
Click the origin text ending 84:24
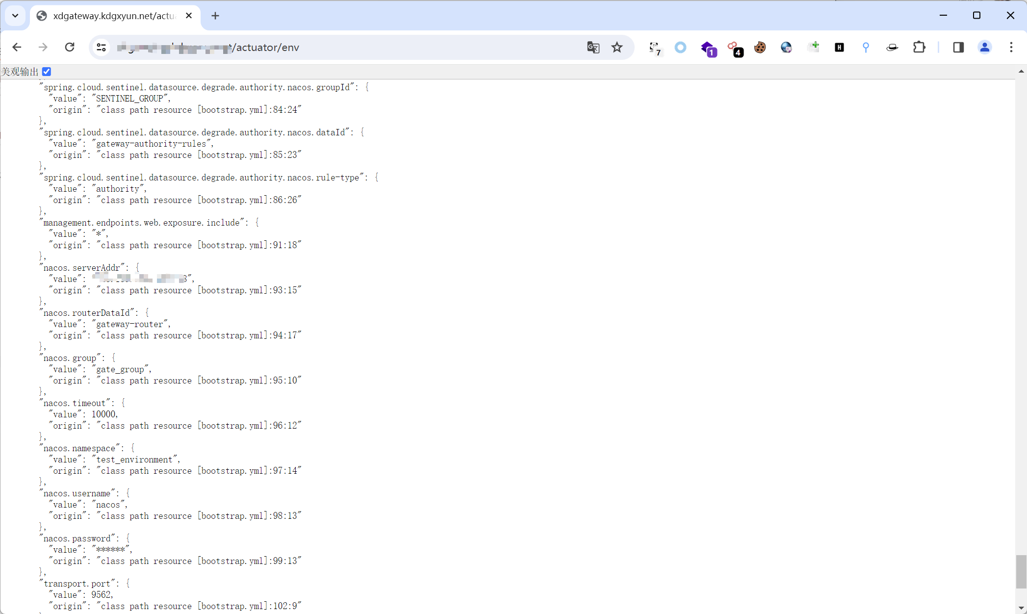(x=199, y=110)
